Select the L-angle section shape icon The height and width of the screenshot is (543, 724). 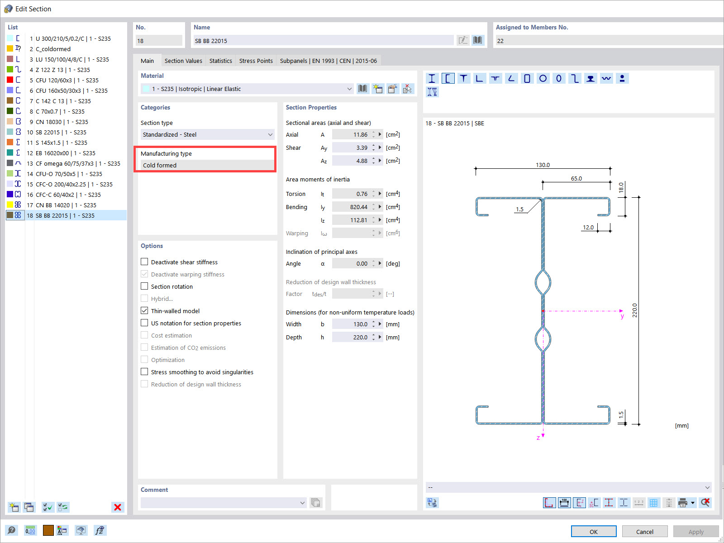click(479, 78)
